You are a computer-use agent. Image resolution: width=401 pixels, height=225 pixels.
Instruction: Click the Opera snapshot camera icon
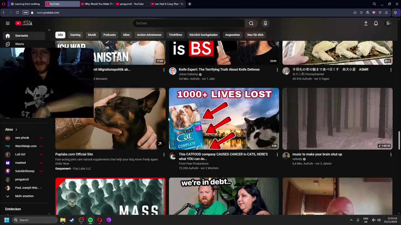point(355,12)
